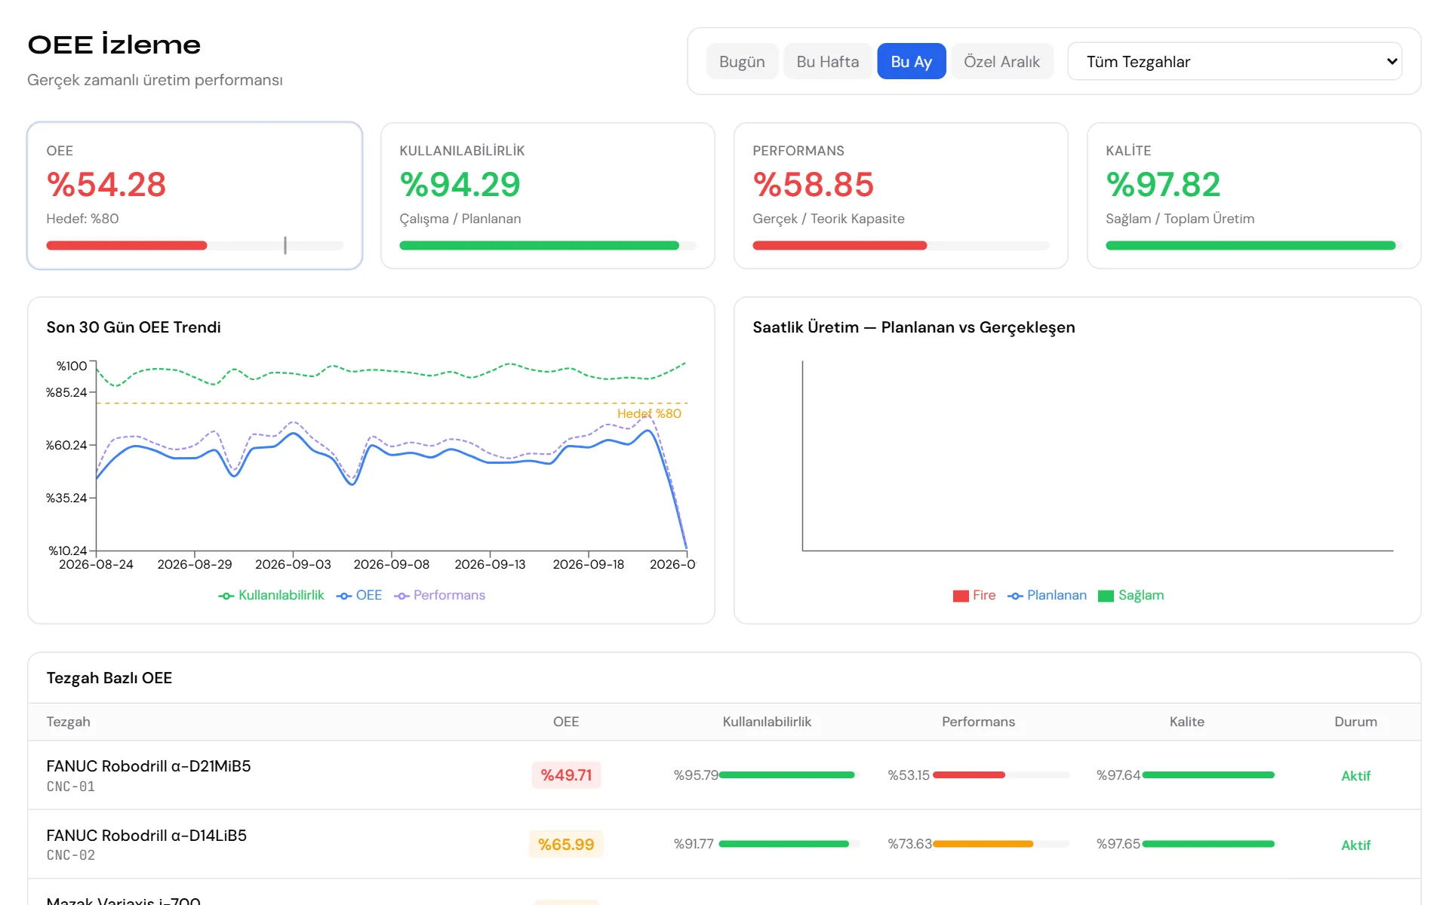
Task: Click the Kullanılabilirlik %94.29 card
Action: 548,195
